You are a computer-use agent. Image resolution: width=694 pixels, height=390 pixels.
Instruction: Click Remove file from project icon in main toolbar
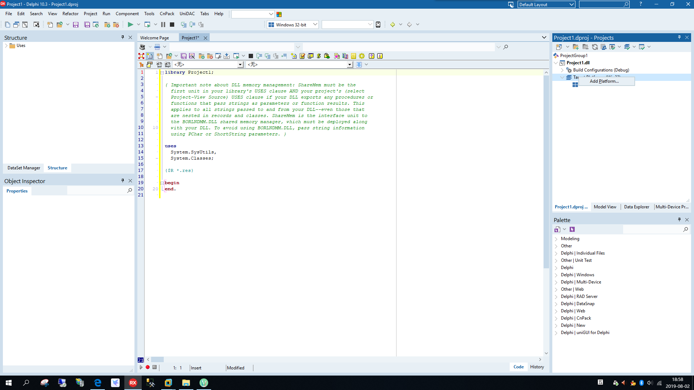pos(116,25)
